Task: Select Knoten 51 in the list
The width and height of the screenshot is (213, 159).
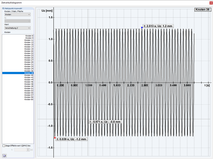Action: point(18,88)
